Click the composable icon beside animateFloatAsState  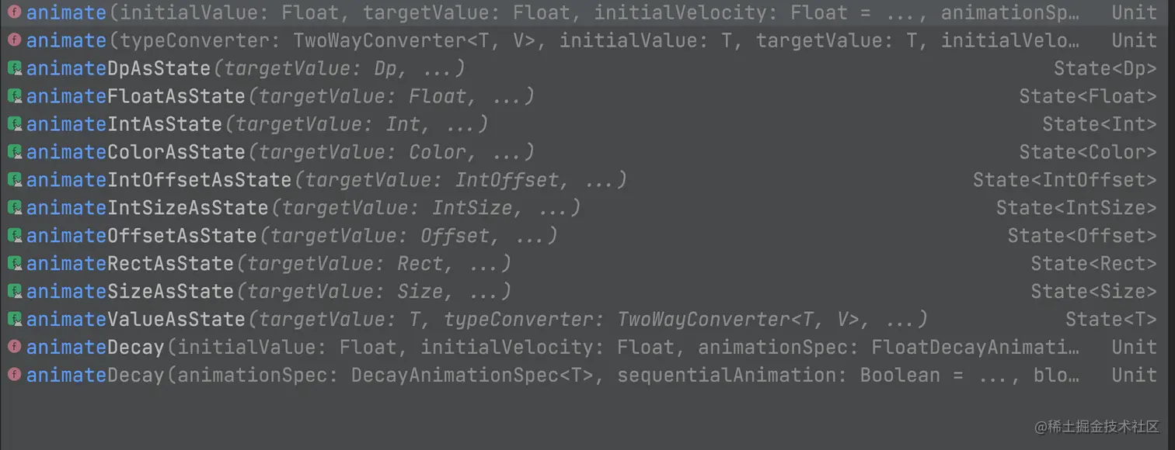14,96
